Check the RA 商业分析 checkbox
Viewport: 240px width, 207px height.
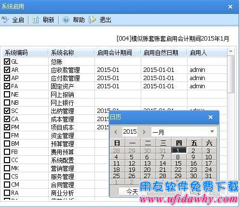(7, 193)
